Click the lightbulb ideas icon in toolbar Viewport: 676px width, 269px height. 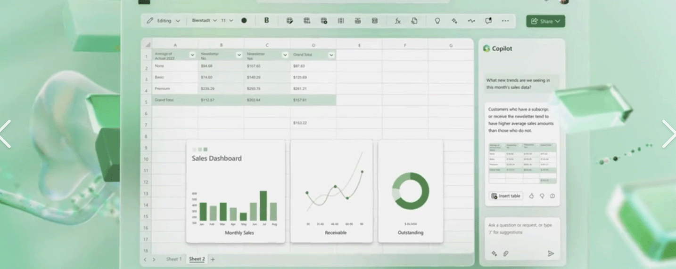437,21
